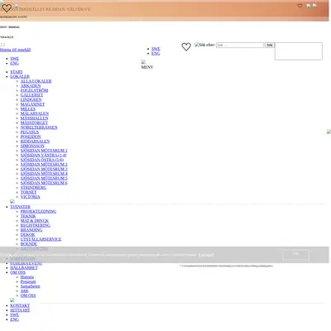Open the BOENDE link
Image resolution: width=331 pixels, height=331 pixels.
29,244
